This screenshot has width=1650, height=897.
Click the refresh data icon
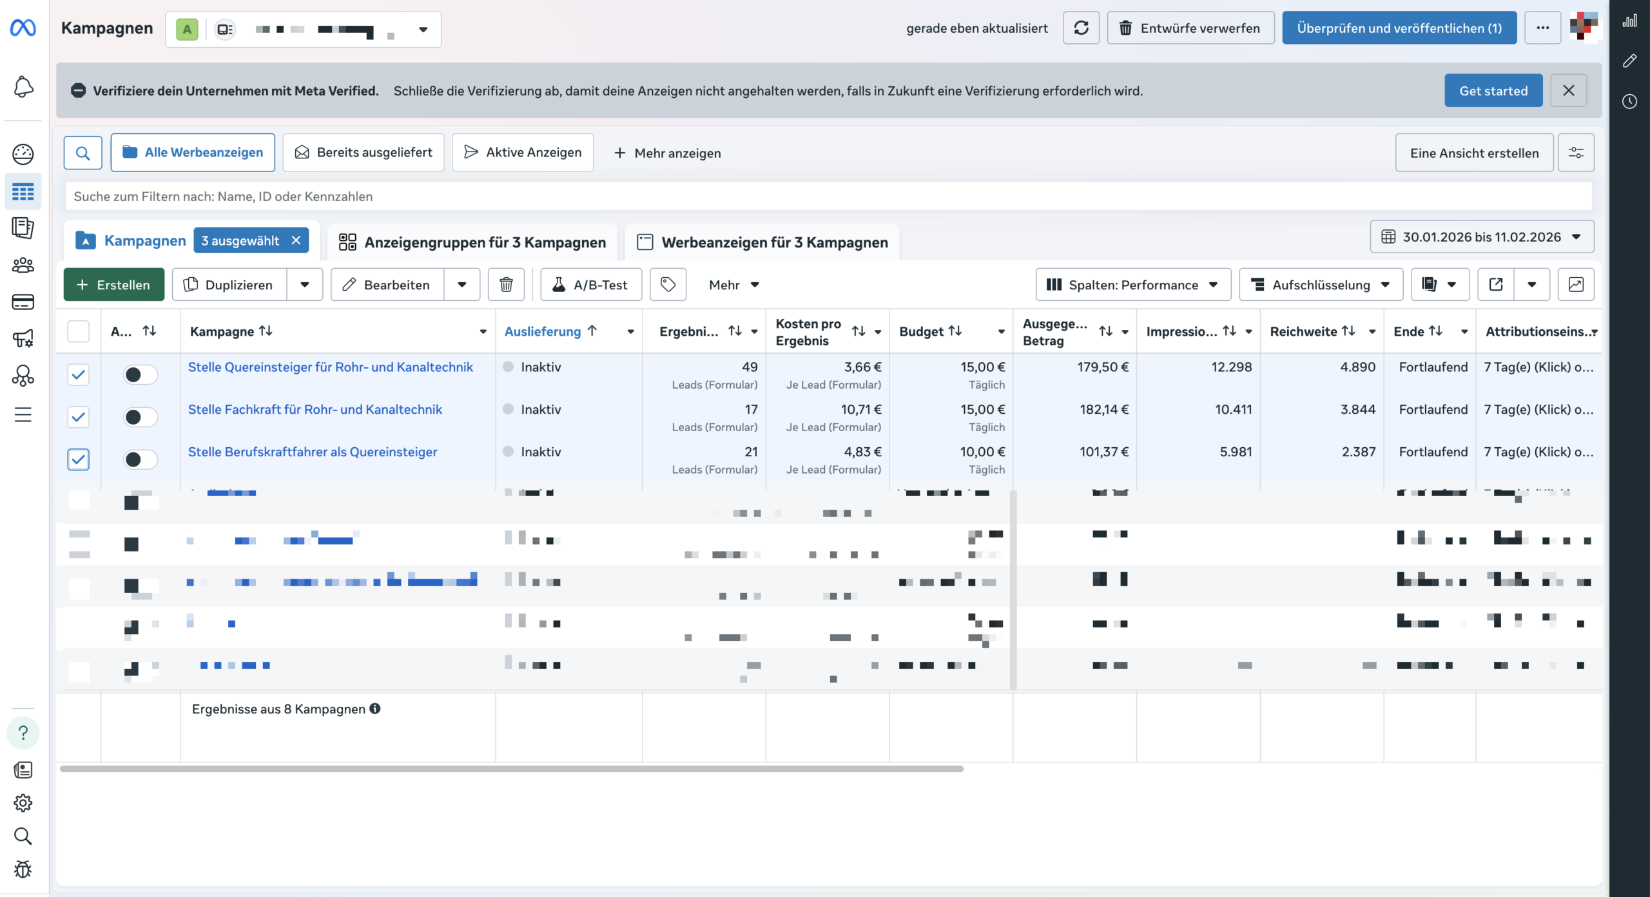coord(1081,28)
